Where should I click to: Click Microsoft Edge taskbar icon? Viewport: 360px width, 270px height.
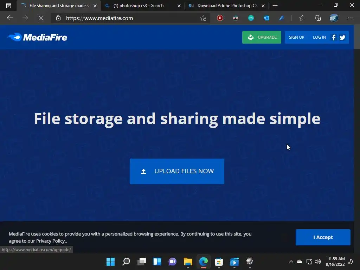coord(204,262)
